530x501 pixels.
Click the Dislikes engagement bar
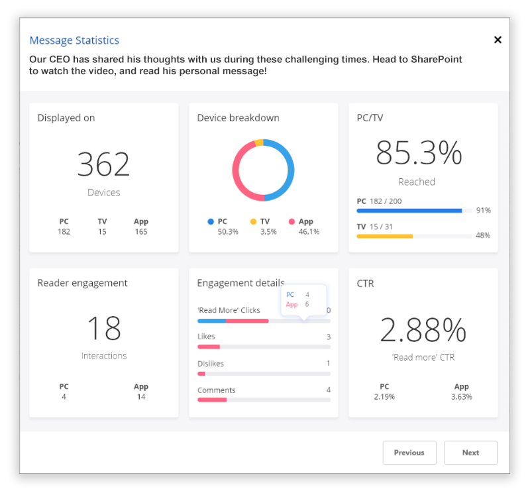(264, 374)
